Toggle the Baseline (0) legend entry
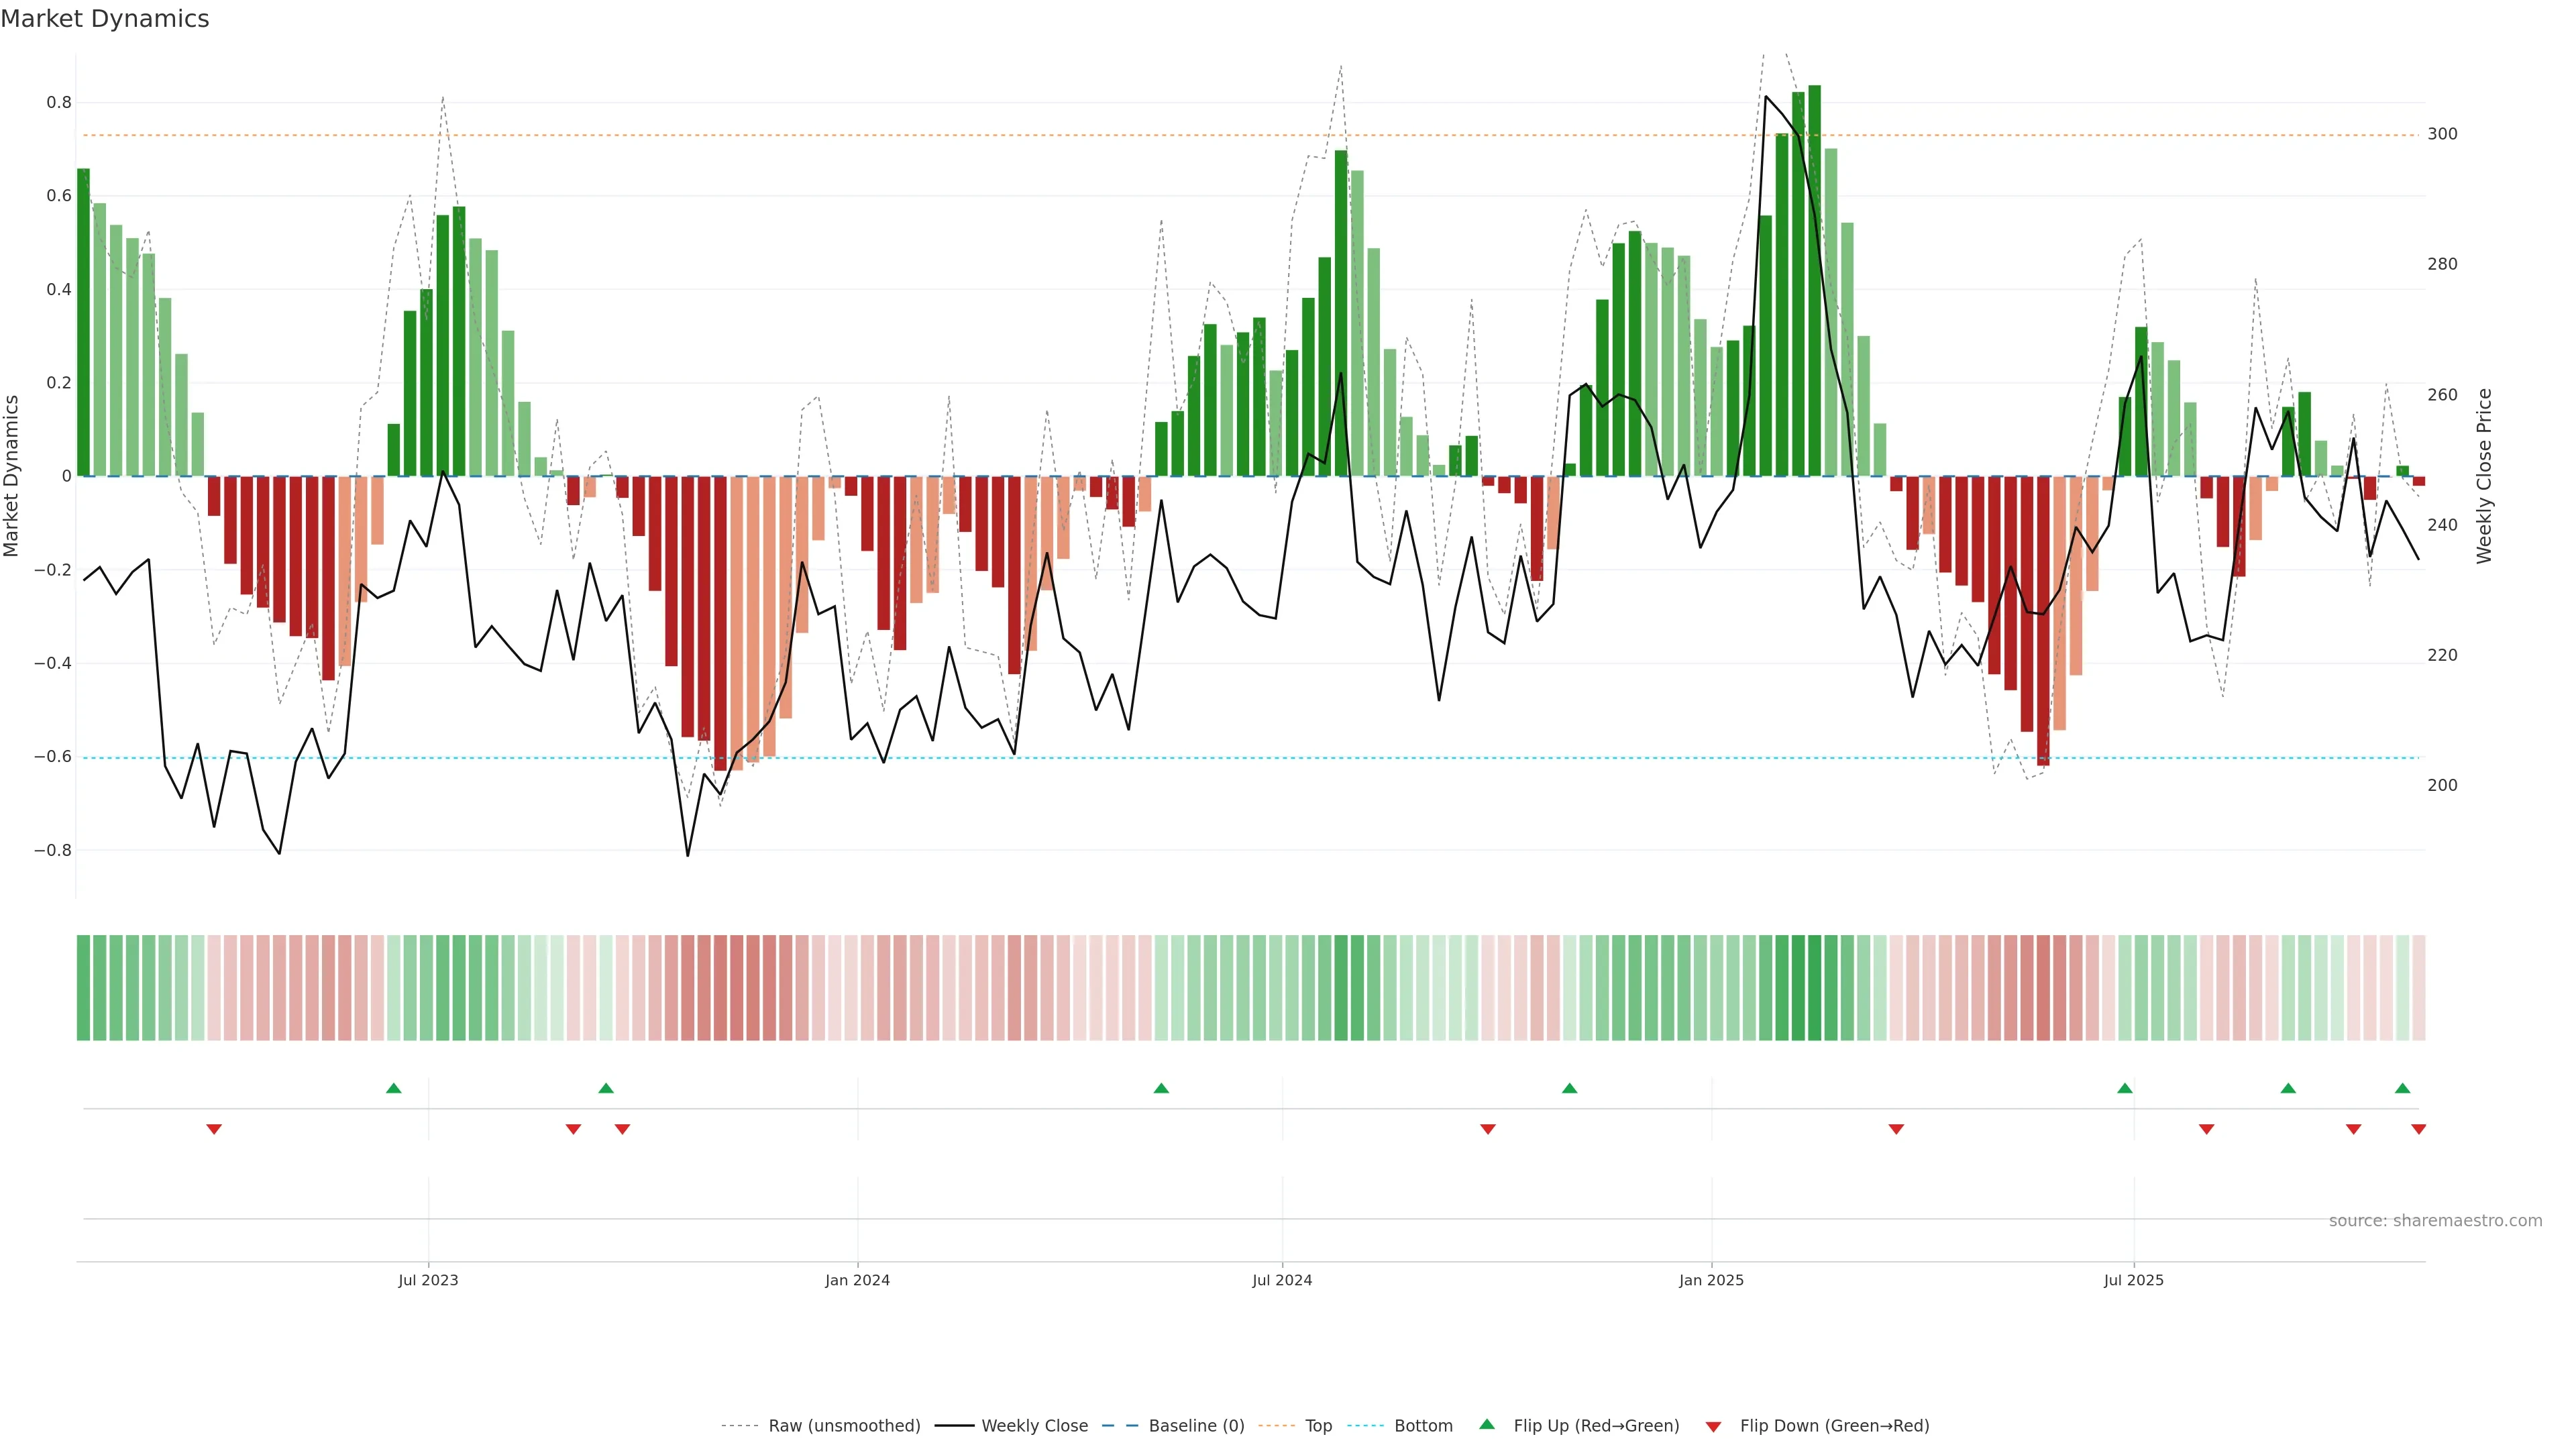Viewport: 2576px width, 1449px height. pyautogui.click(x=1196, y=1426)
